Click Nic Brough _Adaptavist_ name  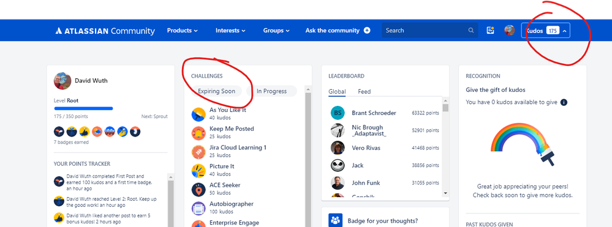pyautogui.click(x=369, y=130)
